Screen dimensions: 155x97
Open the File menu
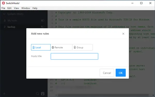tap(3, 8)
